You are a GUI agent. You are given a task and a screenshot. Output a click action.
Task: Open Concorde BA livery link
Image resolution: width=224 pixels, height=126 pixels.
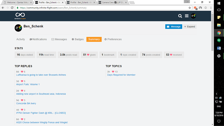click(x=26, y=103)
